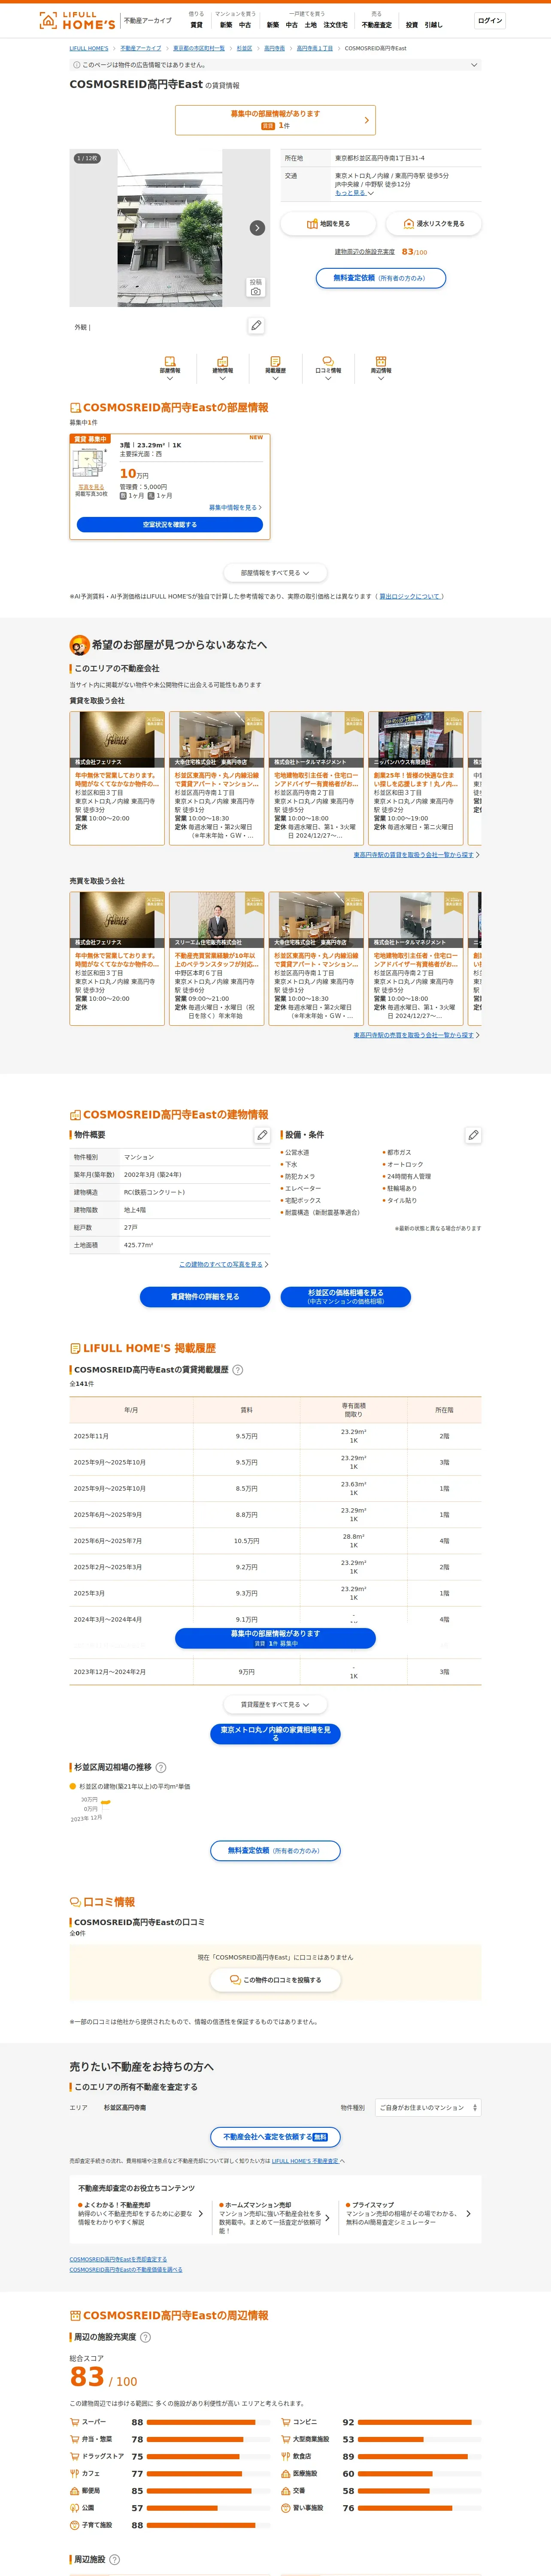The width and height of the screenshot is (551, 2576).
Task: Jump to 周辺情報 section
Action: [x=381, y=367]
